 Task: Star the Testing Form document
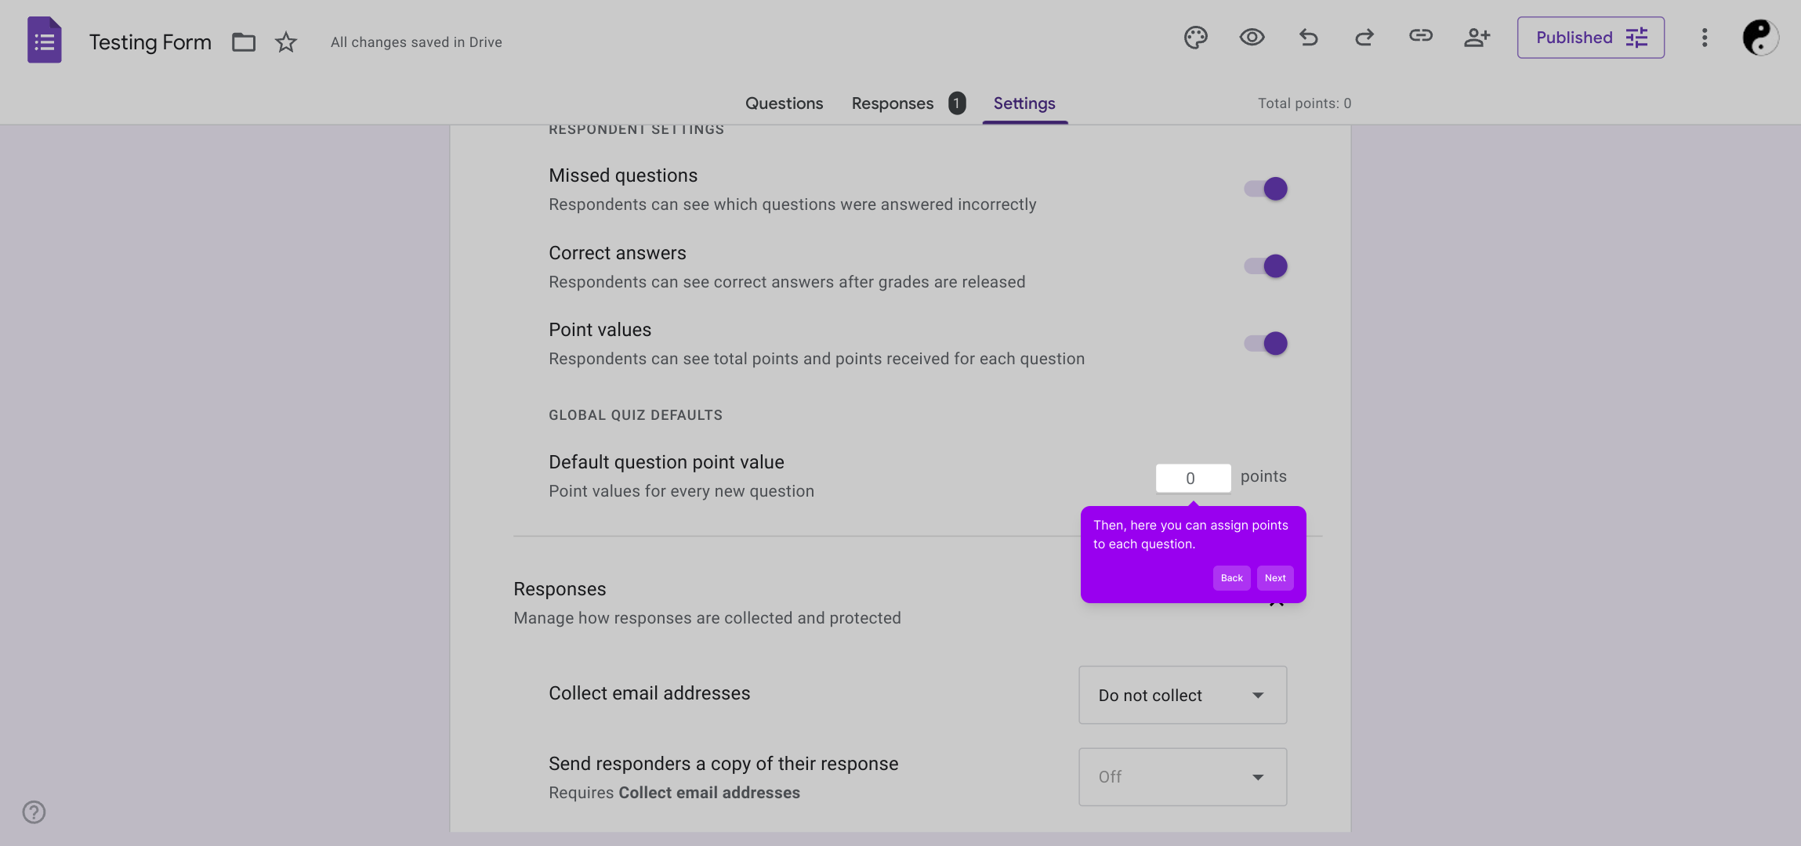286,42
